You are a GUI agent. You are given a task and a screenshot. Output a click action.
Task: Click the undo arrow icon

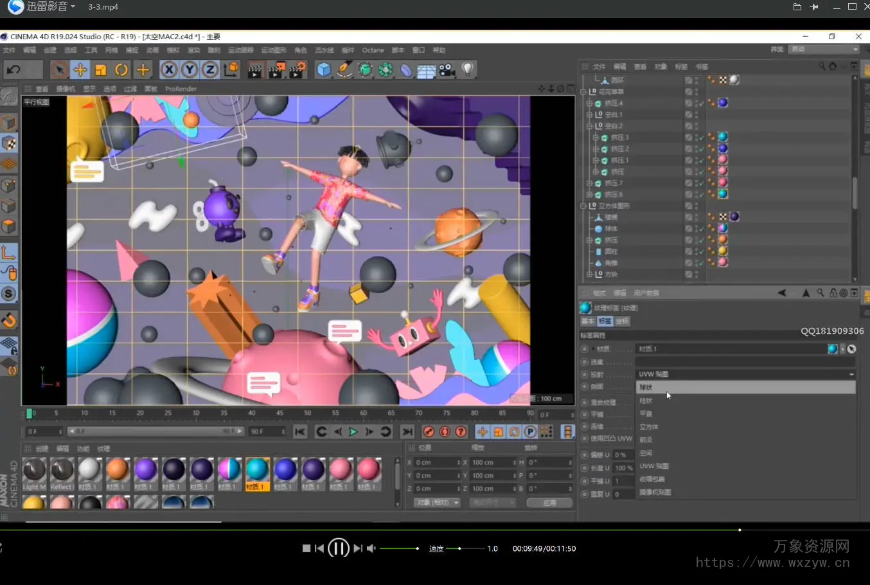pyautogui.click(x=14, y=69)
